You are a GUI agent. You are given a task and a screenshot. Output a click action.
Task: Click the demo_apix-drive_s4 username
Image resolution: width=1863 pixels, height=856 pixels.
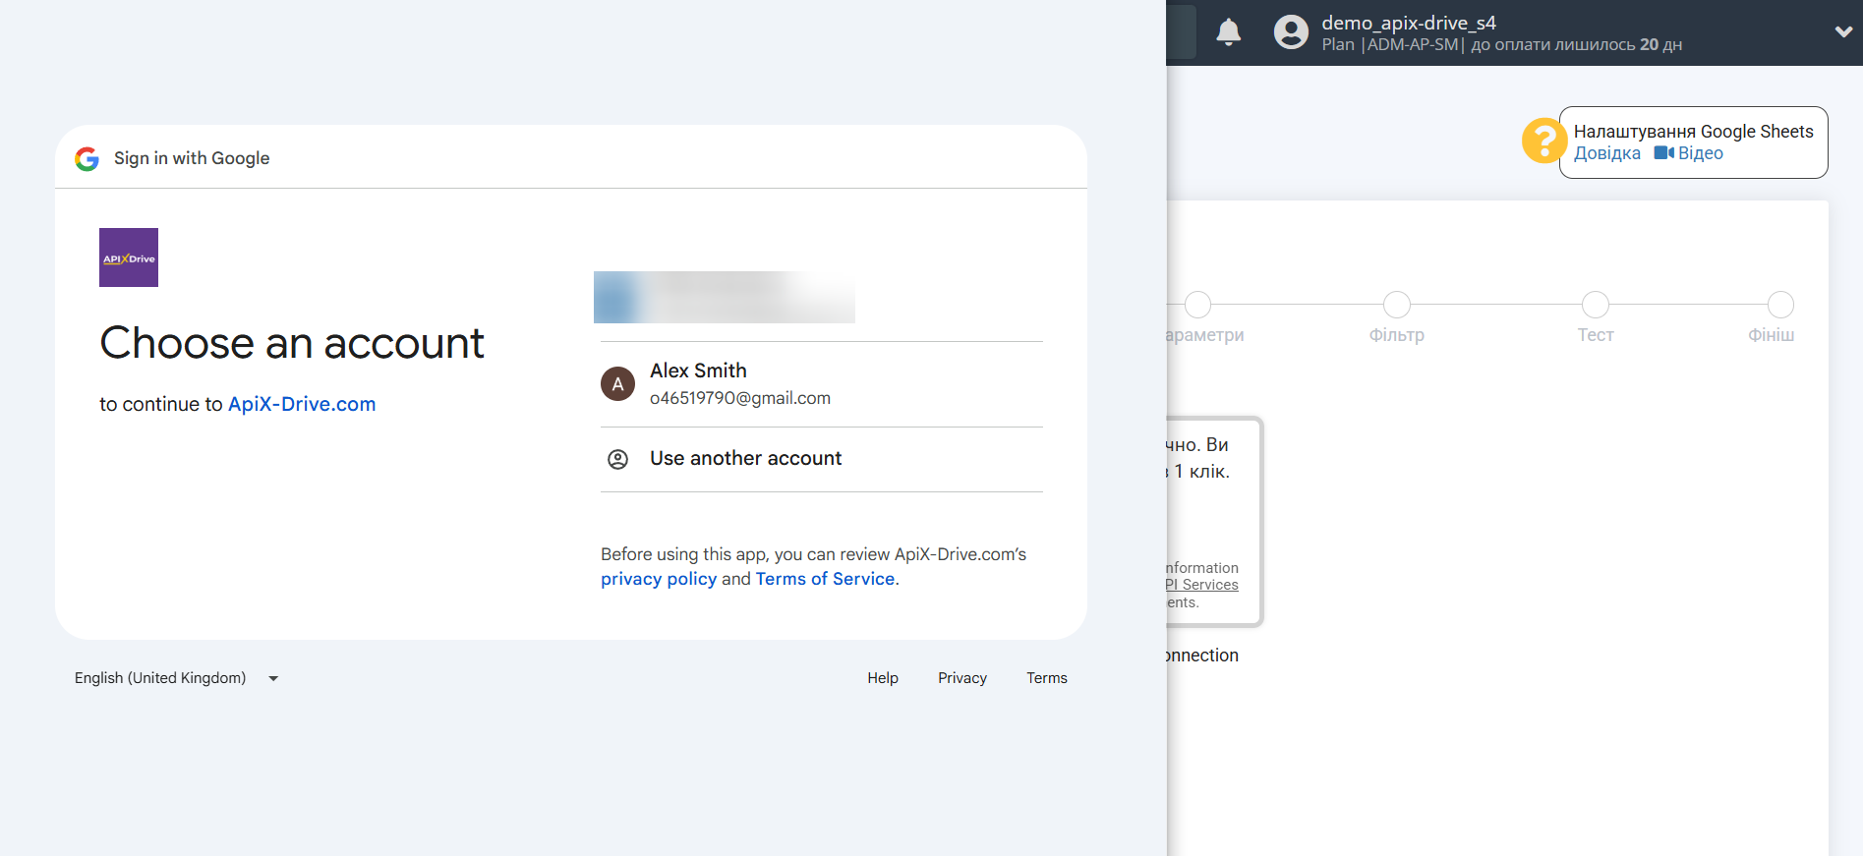[x=1409, y=23]
